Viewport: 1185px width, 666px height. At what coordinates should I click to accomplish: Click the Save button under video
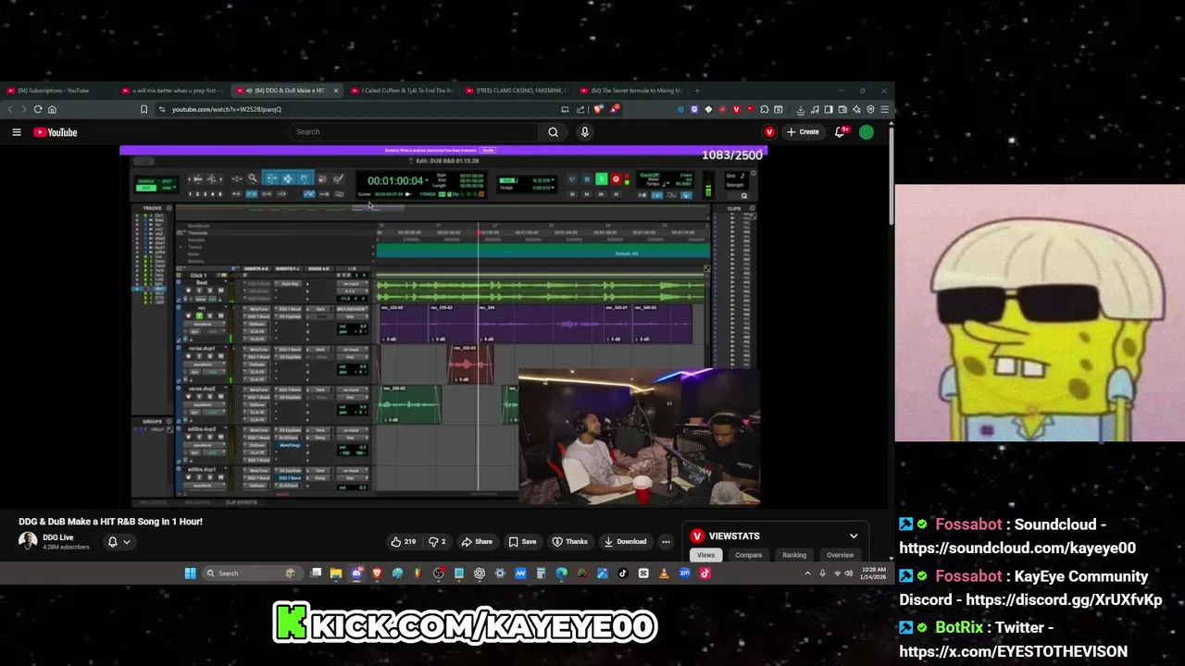pos(522,542)
